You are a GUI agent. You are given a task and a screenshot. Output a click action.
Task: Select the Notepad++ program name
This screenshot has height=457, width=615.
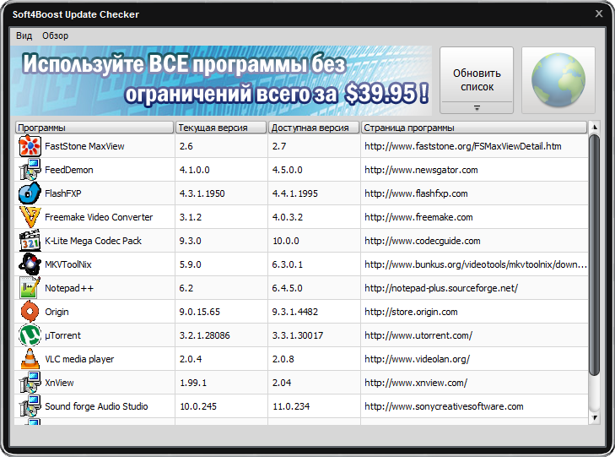69,288
